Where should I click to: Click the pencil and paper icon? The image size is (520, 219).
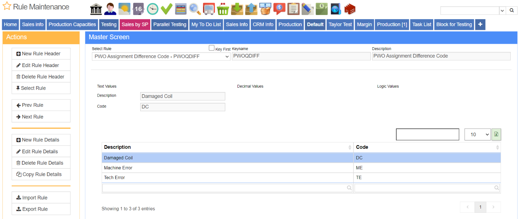point(308,9)
